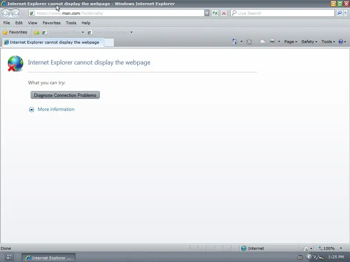This screenshot has height=262, width=350.
Task: Open the Start menu button on taskbar
Action: [9, 257]
